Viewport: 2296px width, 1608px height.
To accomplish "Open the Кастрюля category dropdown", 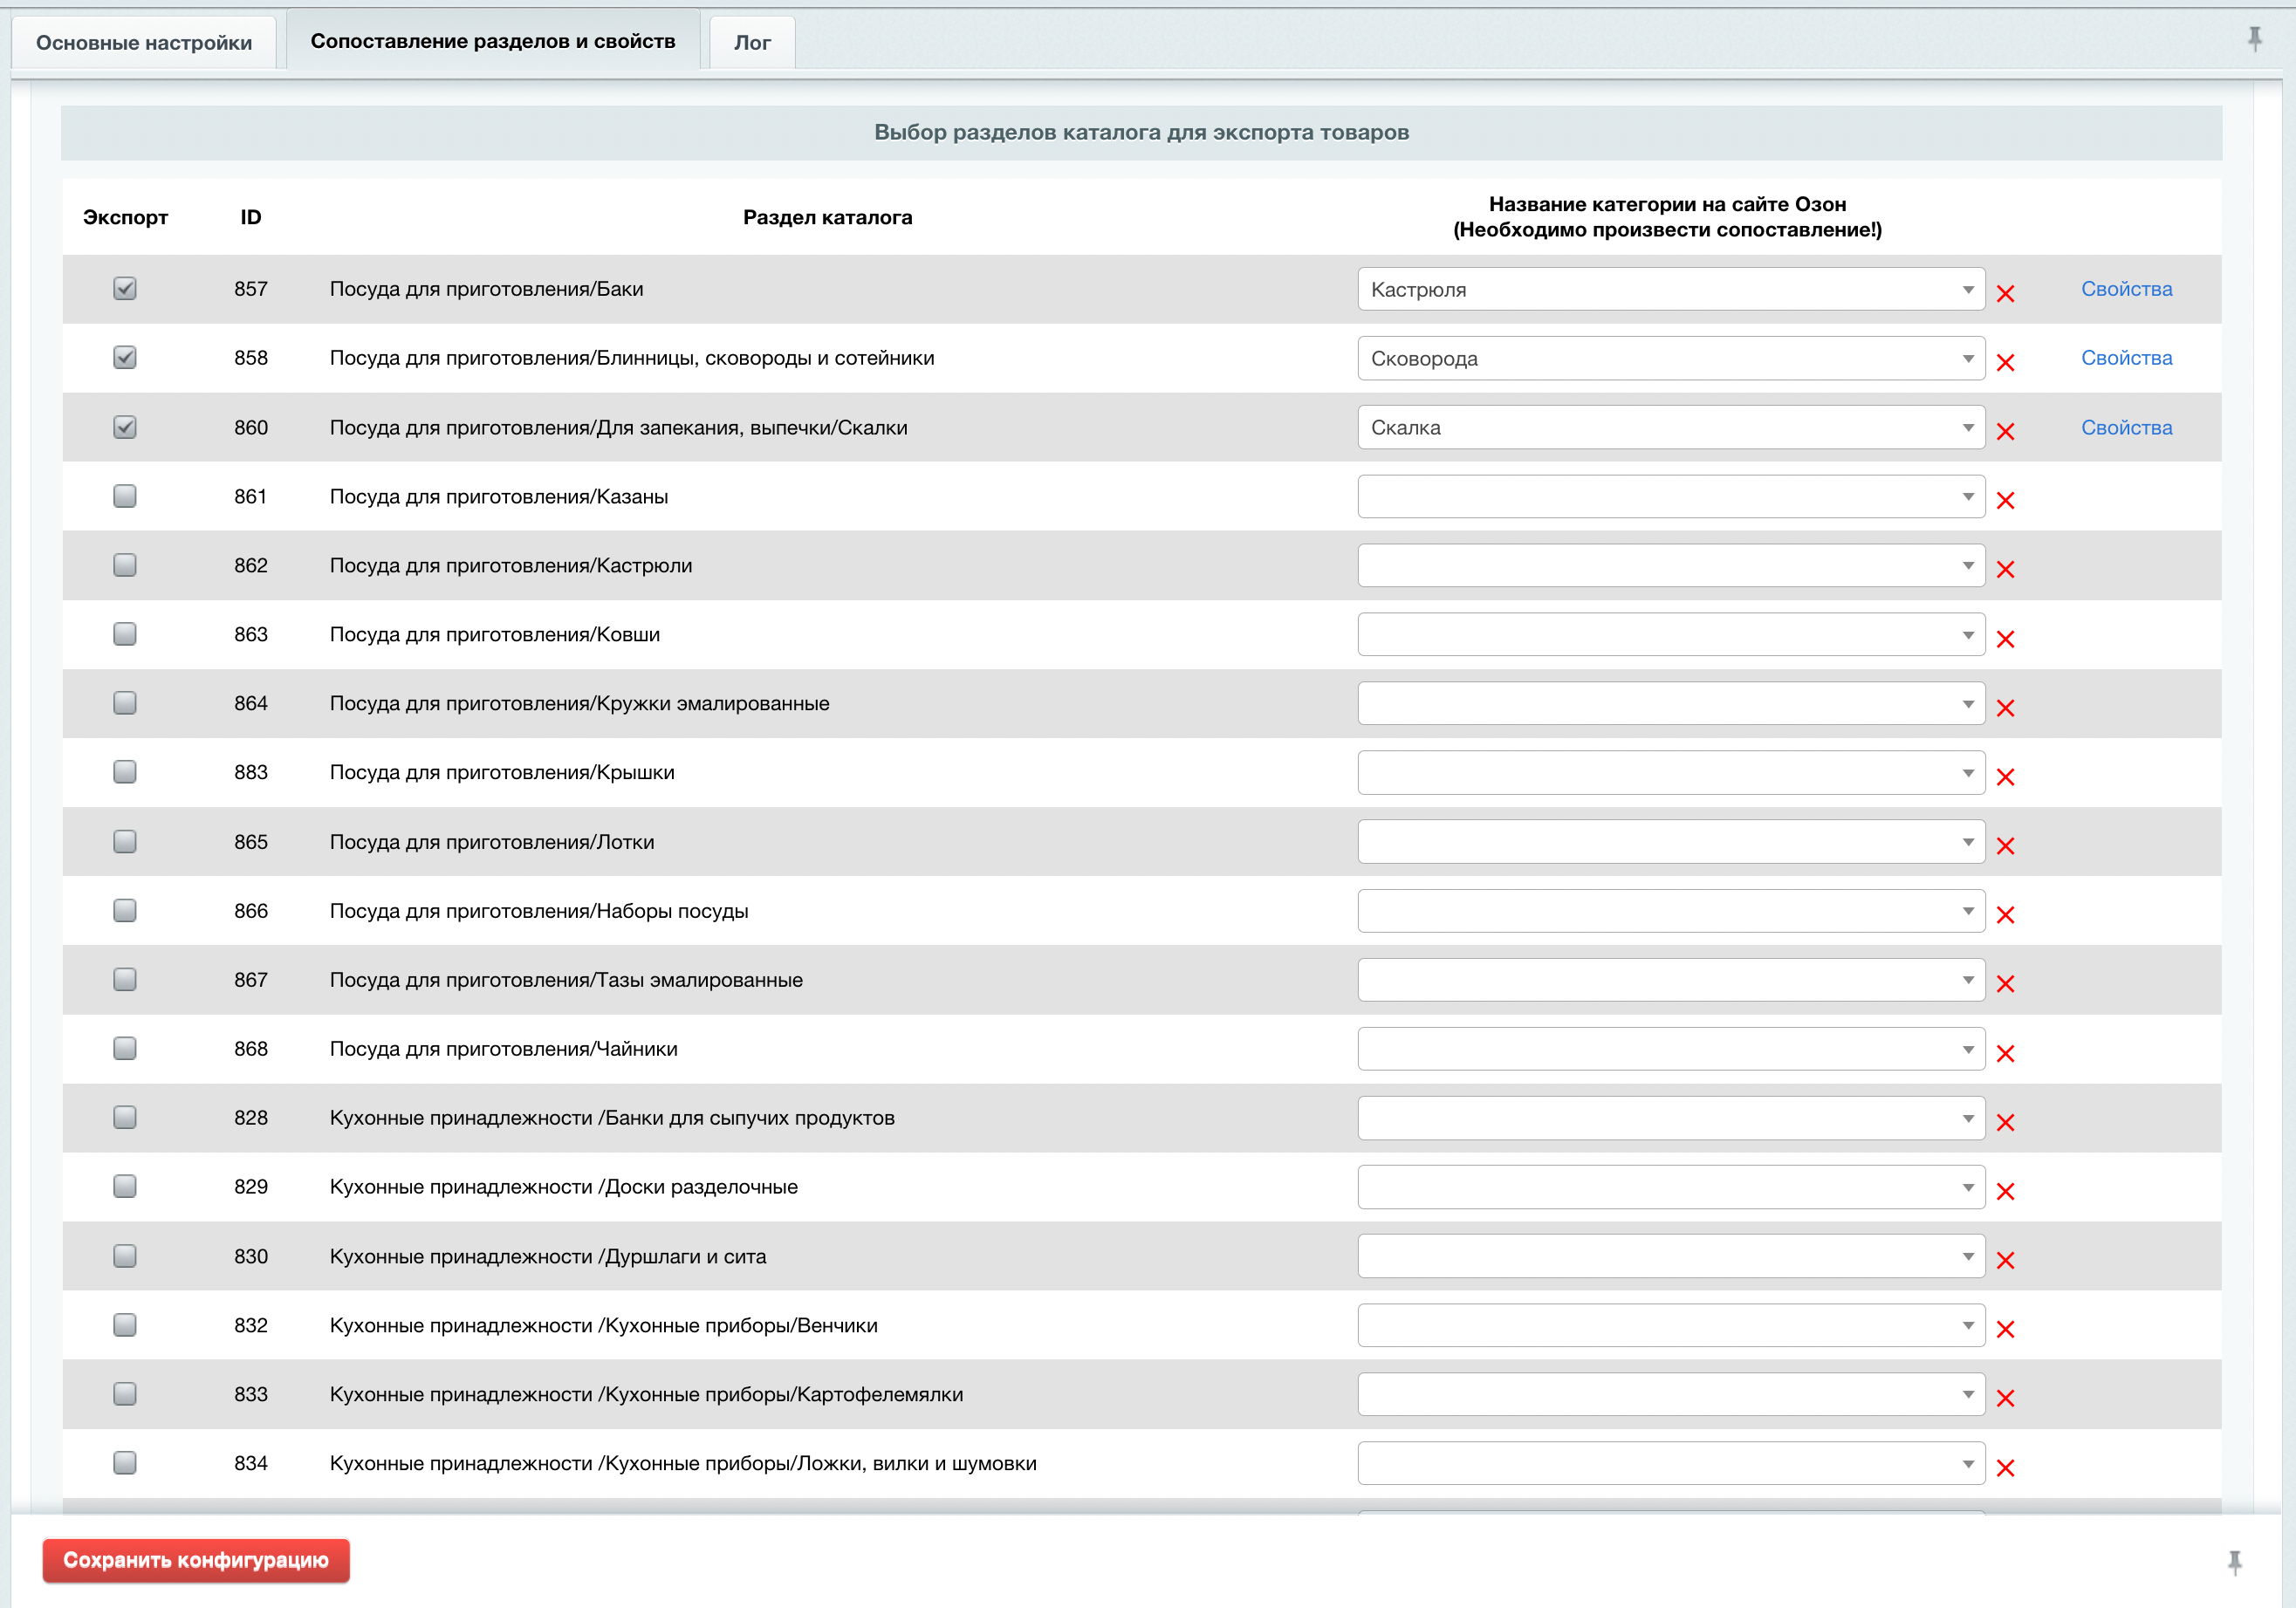I will pyautogui.click(x=1670, y=289).
